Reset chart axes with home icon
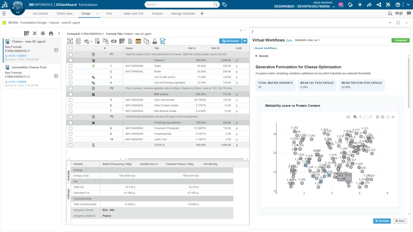Image resolution: width=413 pixels, height=232 pixels. (x=393, y=117)
